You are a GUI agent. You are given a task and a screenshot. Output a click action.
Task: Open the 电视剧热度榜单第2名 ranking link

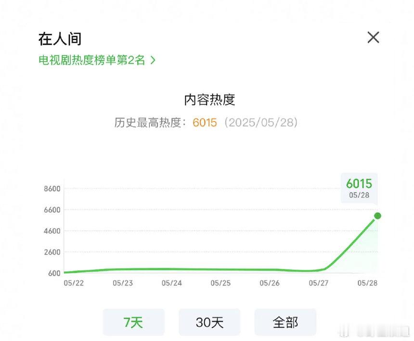coord(92,61)
